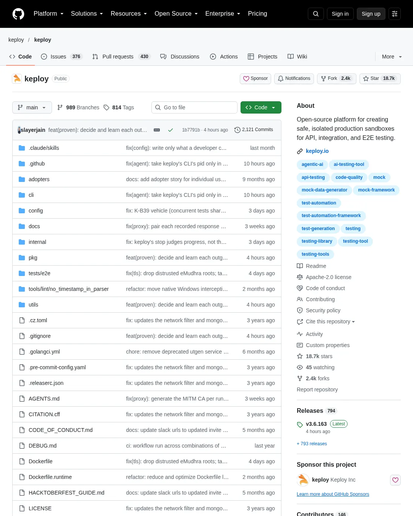The height and width of the screenshot is (516, 413).
Task: Expand the green Code dropdown button
Action: point(261,107)
